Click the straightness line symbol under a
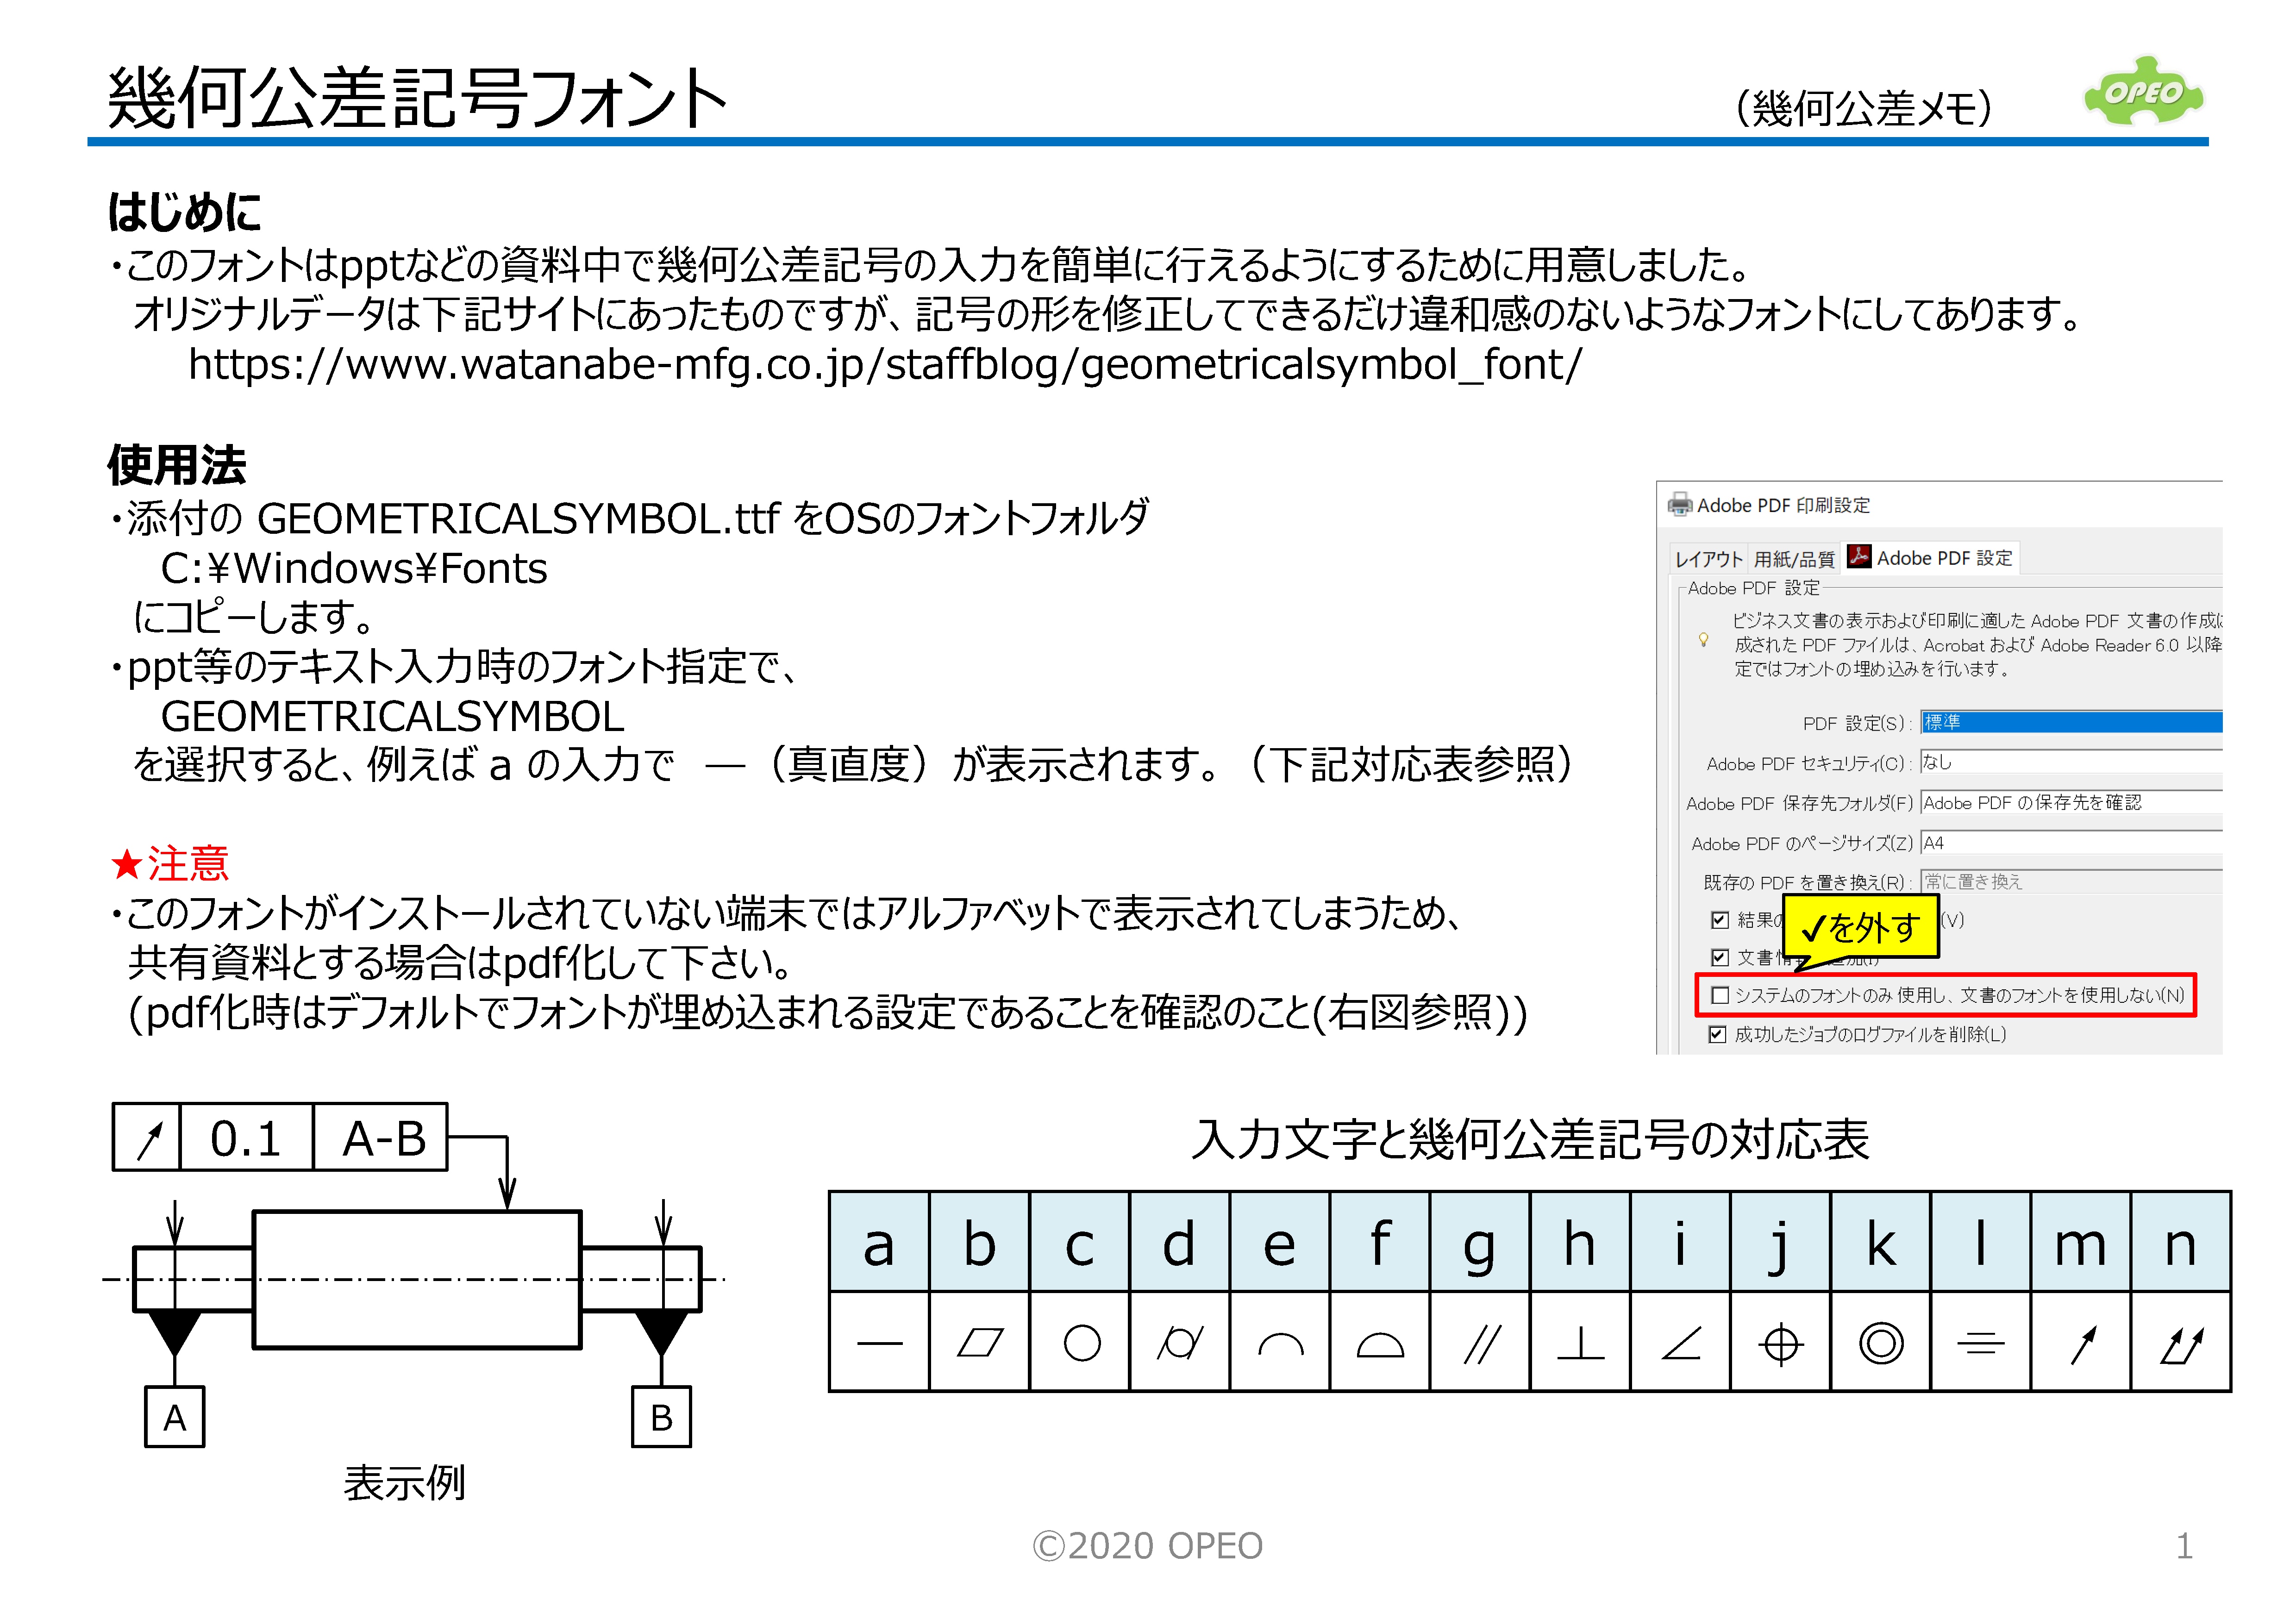2296x1619 pixels. (x=880, y=1343)
